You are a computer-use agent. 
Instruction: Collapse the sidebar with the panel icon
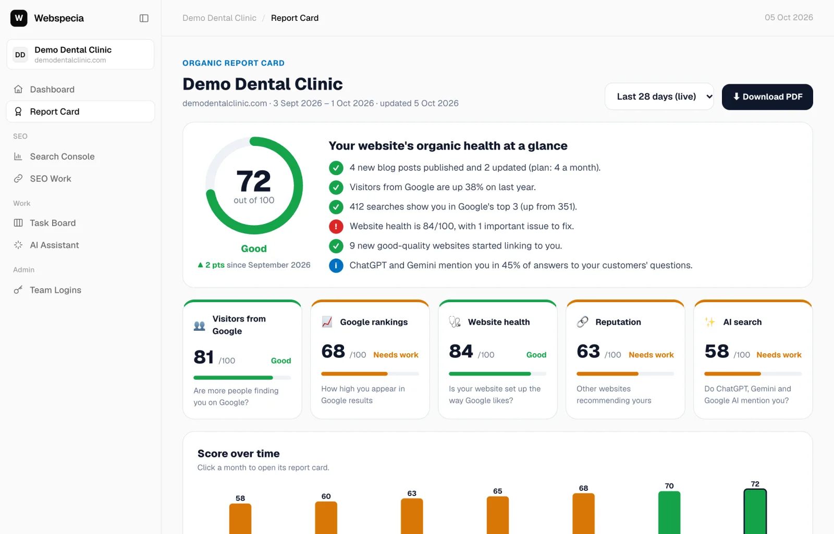pos(144,18)
